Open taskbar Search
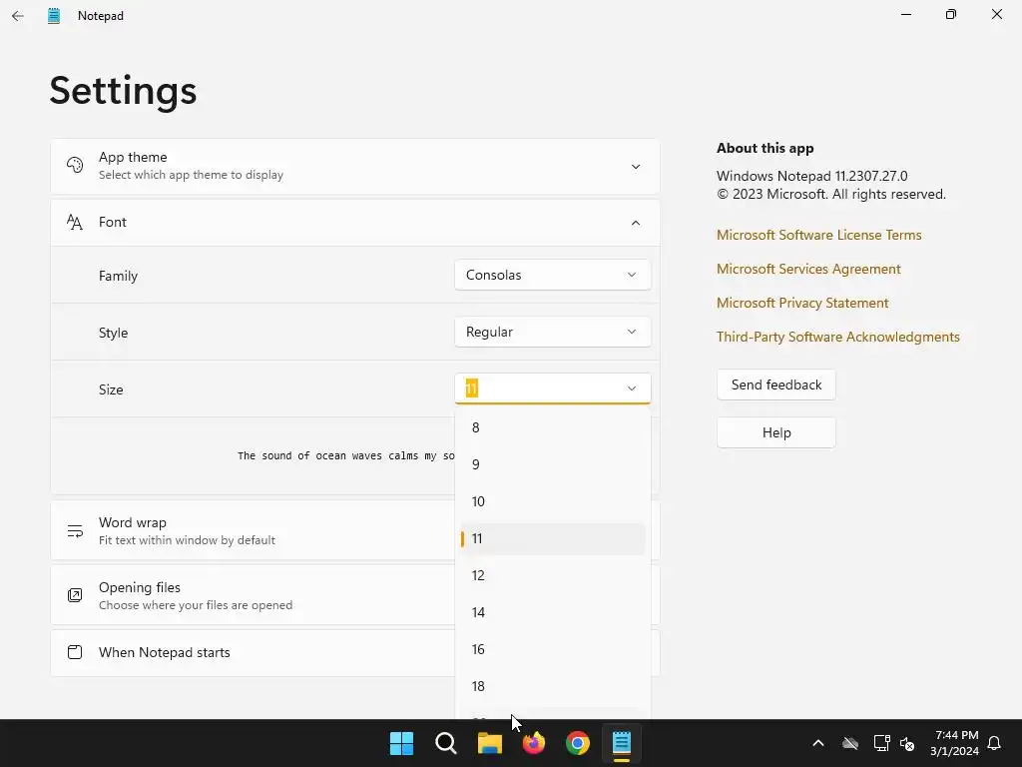Screen dimensions: 1022x767 click(x=446, y=743)
